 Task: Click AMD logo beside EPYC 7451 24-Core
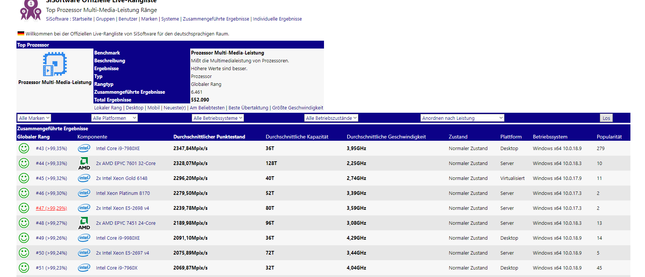tap(84, 223)
